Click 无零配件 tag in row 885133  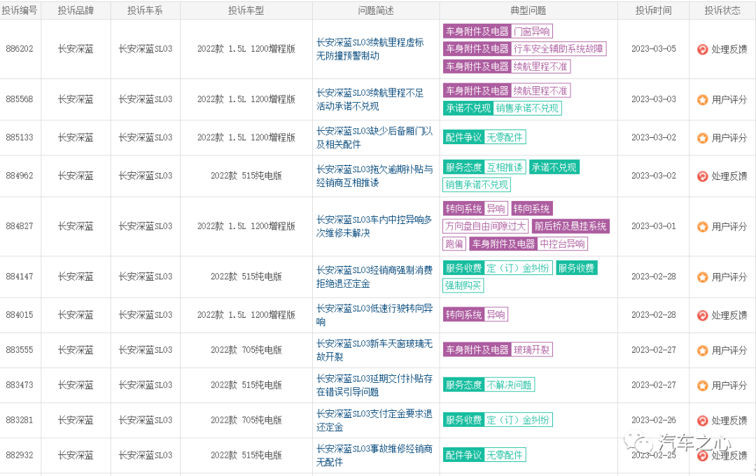pyautogui.click(x=505, y=137)
